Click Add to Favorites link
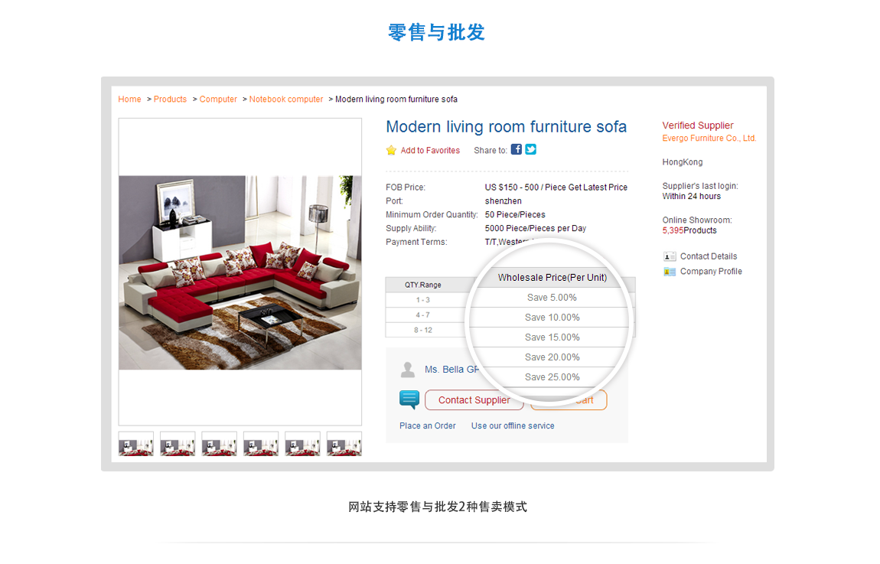 430,151
